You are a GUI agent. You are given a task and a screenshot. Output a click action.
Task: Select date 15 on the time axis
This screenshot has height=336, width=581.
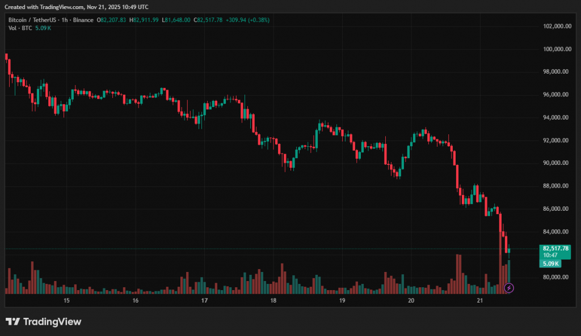pos(66,301)
